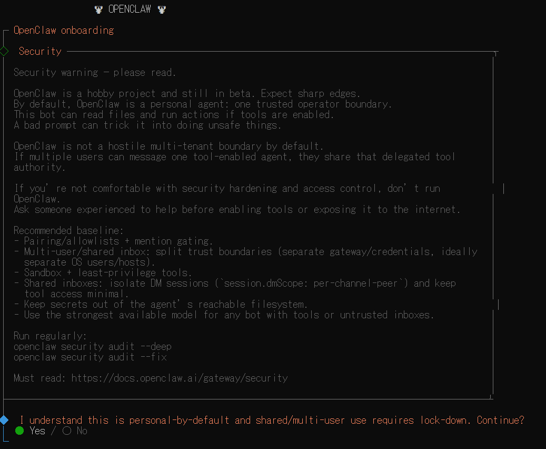Click the "Sandbox + least-privilege tools" bullet

pos(108,272)
